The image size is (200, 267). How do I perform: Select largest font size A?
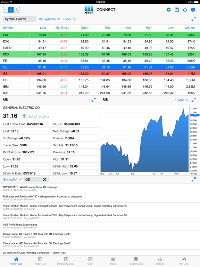click(x=17, y=10)
